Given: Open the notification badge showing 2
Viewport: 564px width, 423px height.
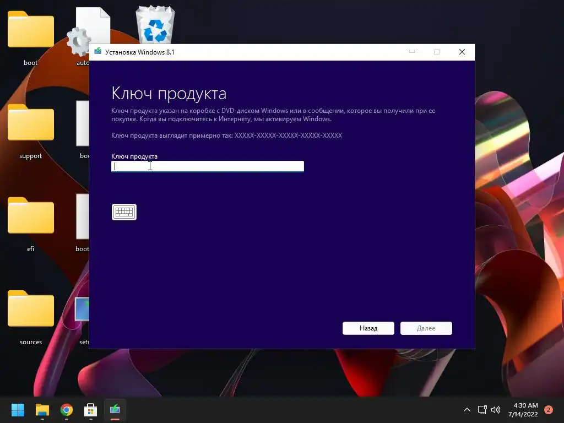Looking at the screenshot, I should (549, 410).
